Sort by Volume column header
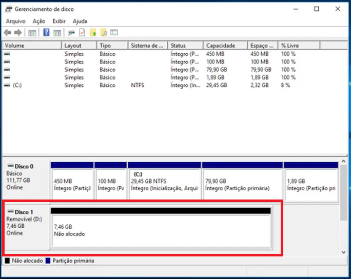The height and width of the screenshot is (279, 351). click(x=32, y=46)
